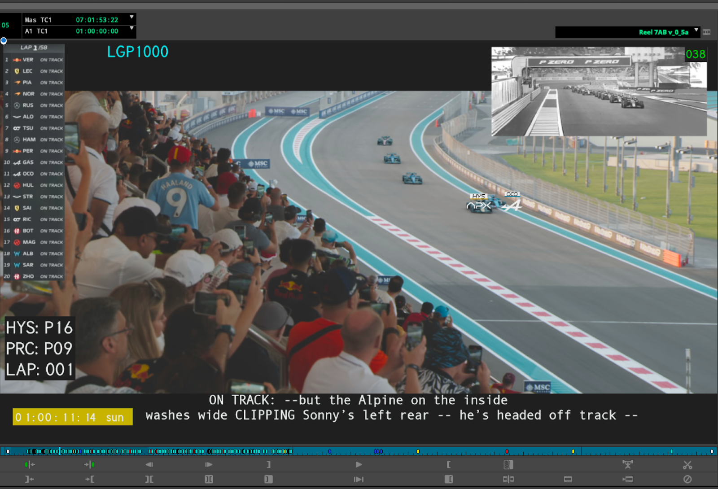Click the filled right-bracket clear mark icon
The image size is (718, 489).
pos(268,479)
